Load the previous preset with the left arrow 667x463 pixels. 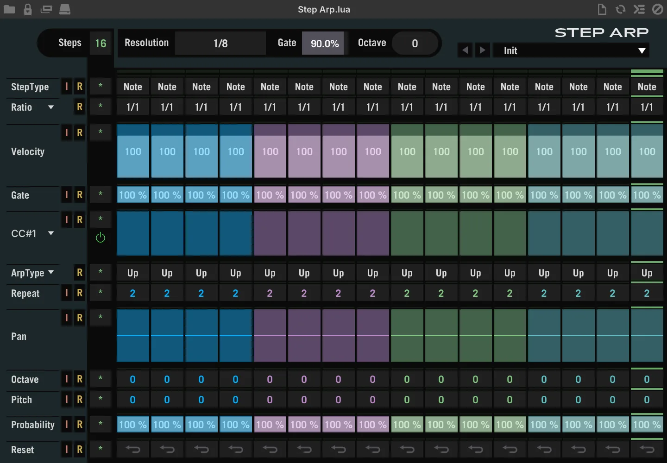(x=465, y=50)
